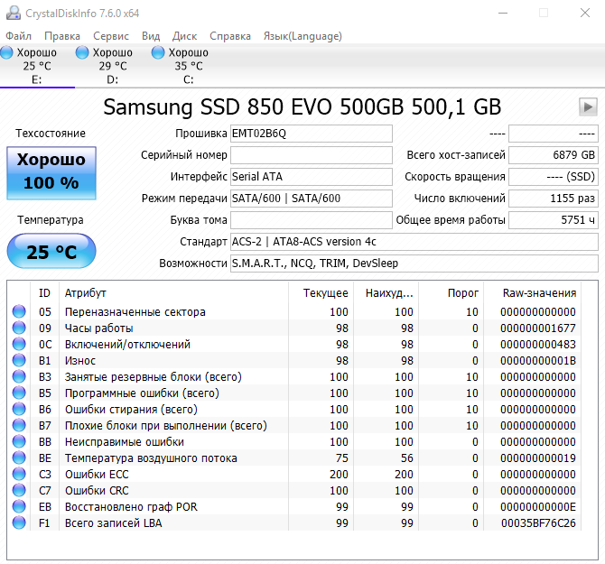This screenshot has height=564, width=605.
Task: Click the status icon for attribute C7
Action: pyautogui.click(x=19, y=490)
